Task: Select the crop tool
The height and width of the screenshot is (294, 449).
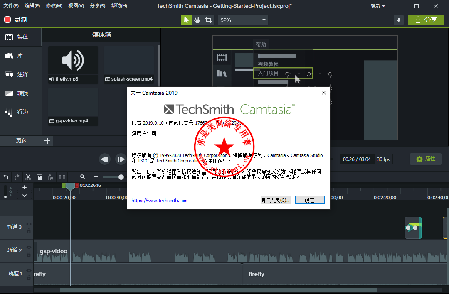Action: pyautogui.click(x=208, y=20)
